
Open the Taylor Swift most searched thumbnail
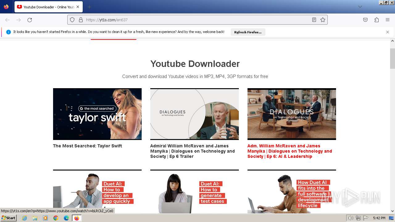tap(97, 114)
